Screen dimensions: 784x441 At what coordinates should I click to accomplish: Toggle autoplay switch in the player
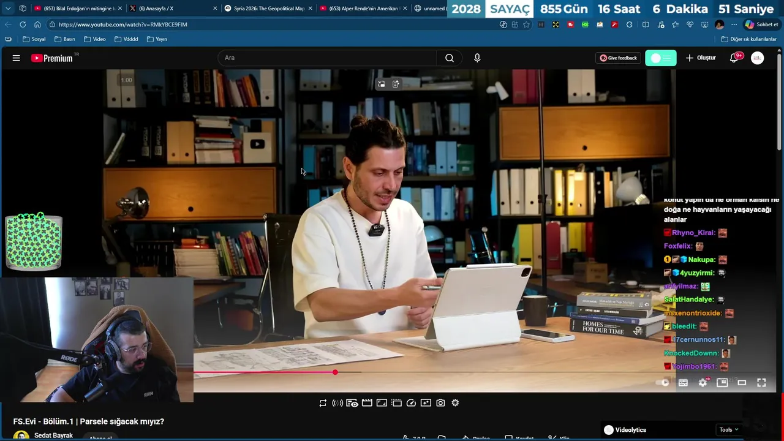[x=663, y=383]
